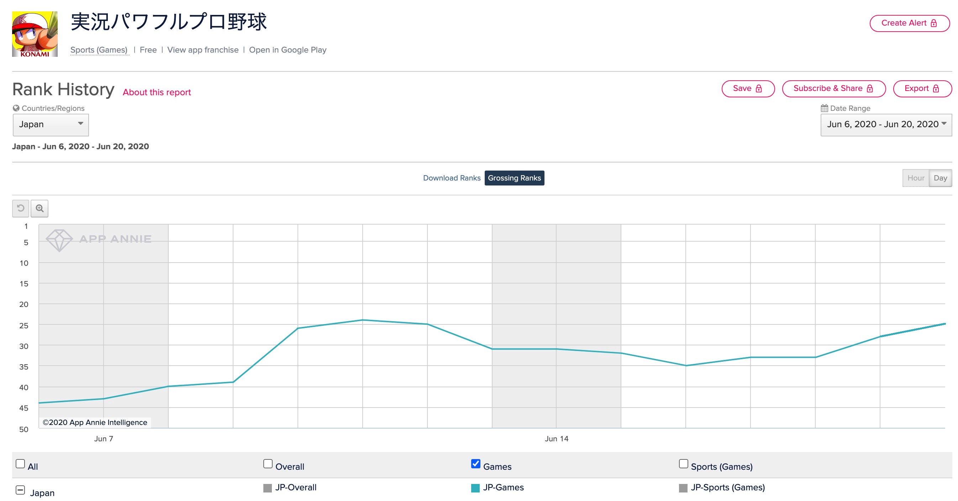Screen dimensions: 958x501
Task: Click the magnifier zoom icon above chart
Action: [40, 208]
